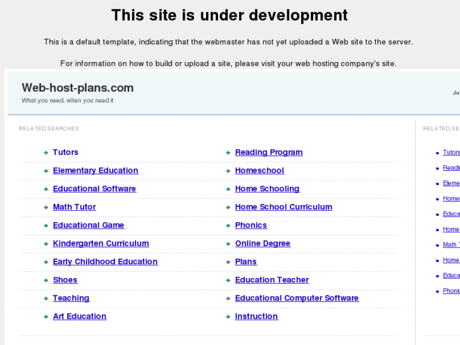The width and height of the screenshot is (460, 345).
Task: Click arrow icon beside Phonics
Action: click(x=228, y=225)
